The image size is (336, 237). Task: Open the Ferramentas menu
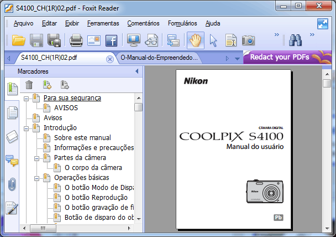click(x=103, y=23)
